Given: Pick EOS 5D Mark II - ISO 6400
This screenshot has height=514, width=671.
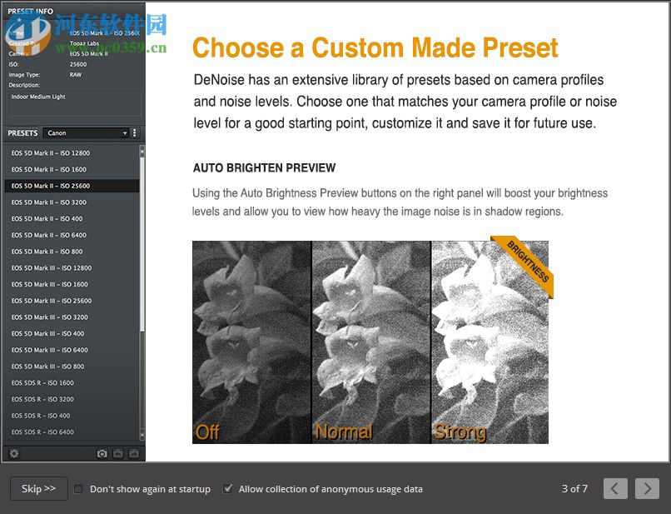Looking at the screenshot, I should tap(72, 235).
